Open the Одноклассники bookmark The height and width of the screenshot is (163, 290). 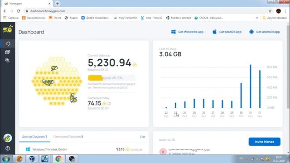tap(34, 18)
